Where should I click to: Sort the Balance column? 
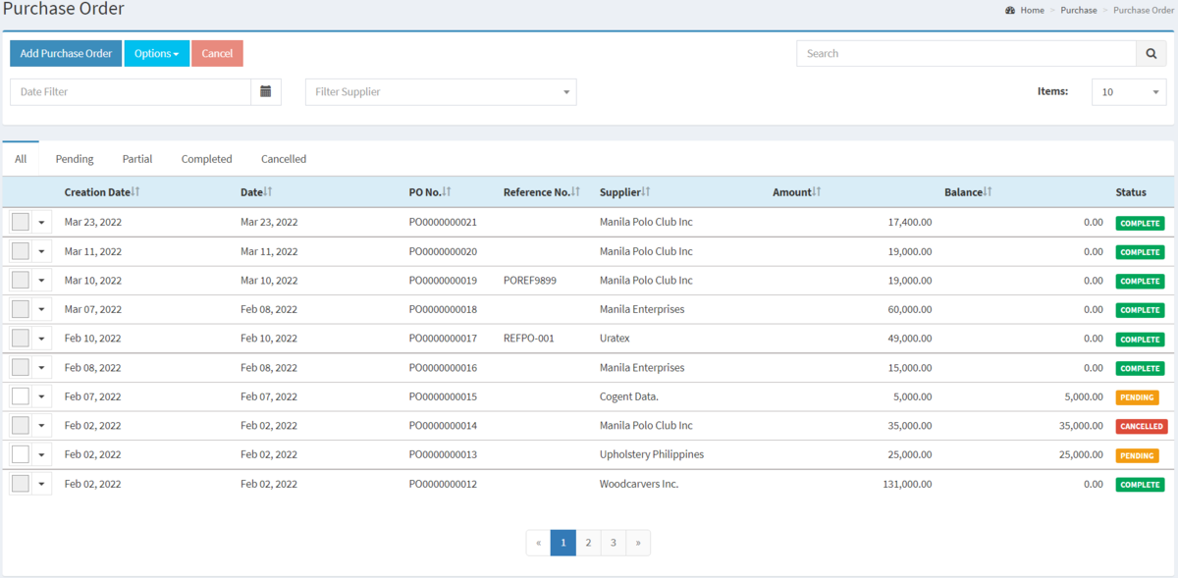[x=989, y=191]
